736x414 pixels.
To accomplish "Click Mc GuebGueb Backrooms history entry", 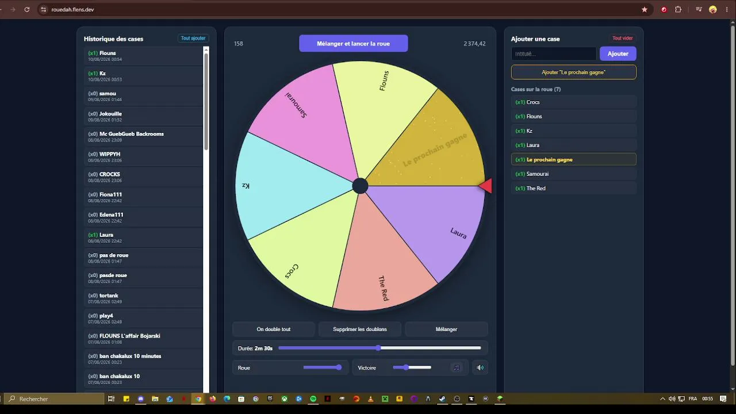I will pos(143,136).
